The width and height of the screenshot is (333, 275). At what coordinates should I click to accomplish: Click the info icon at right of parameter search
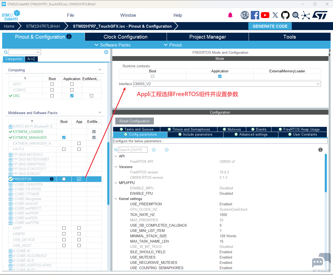(x=320, y=150)
